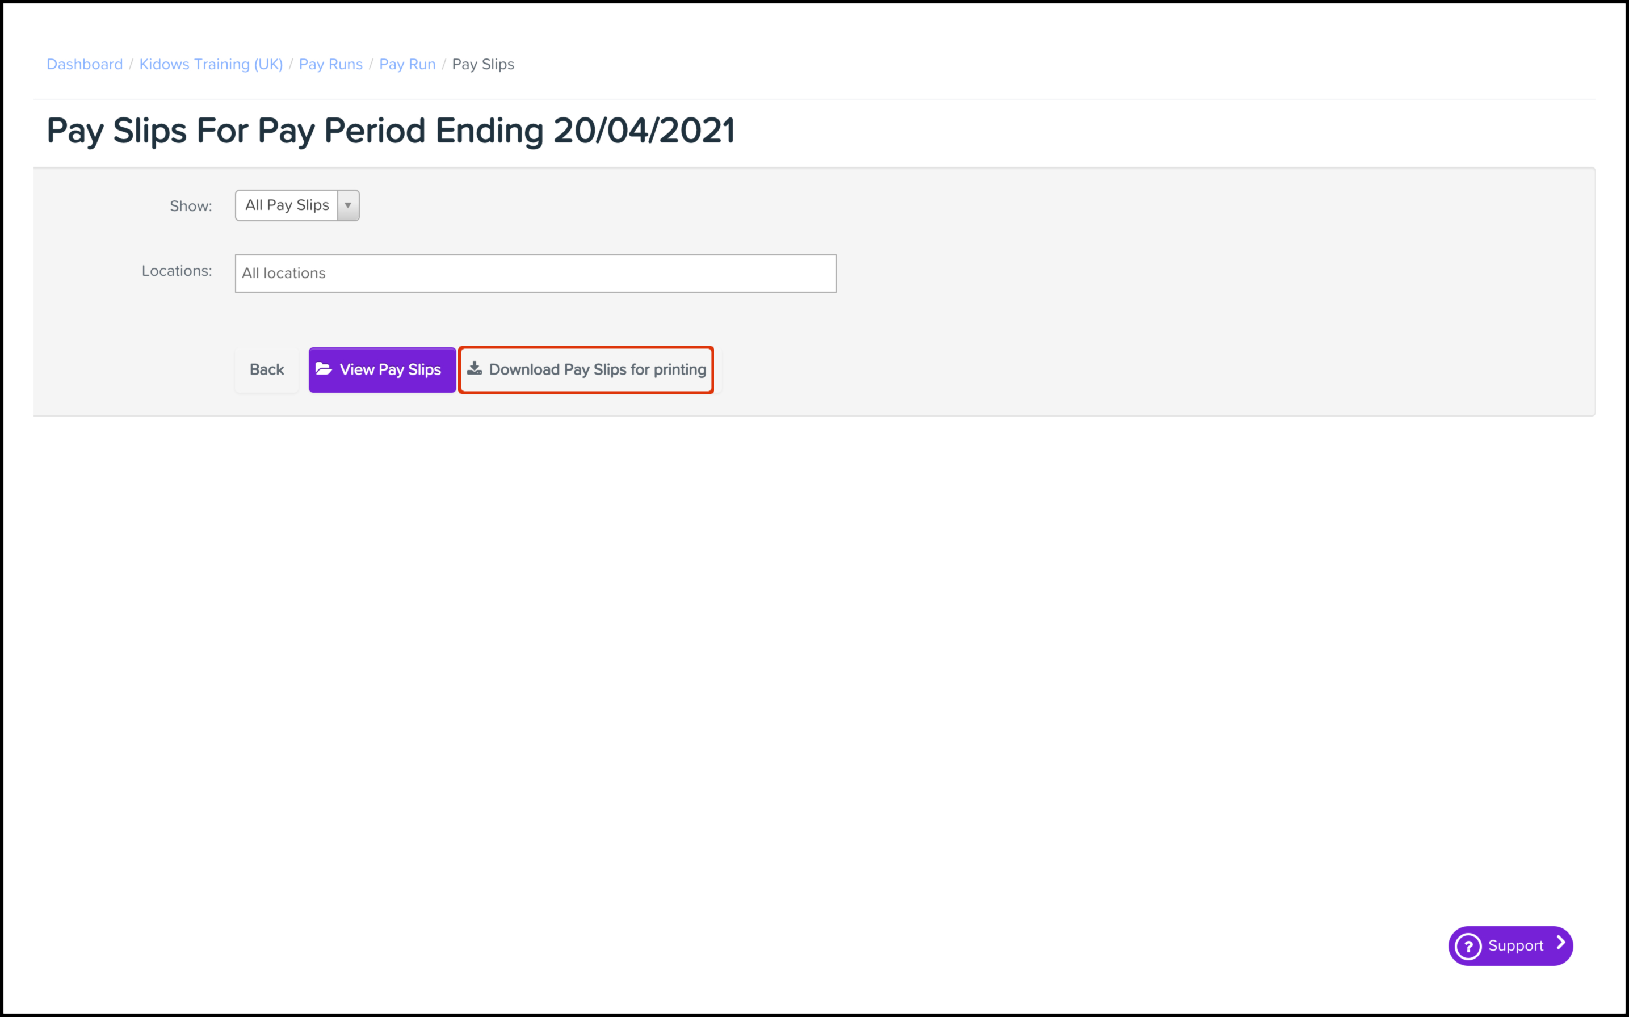Image resolution: width=1629 pixels, height=1017 pixels.
Task: Click the Pay Slips page heading
Action: (390, 131)
